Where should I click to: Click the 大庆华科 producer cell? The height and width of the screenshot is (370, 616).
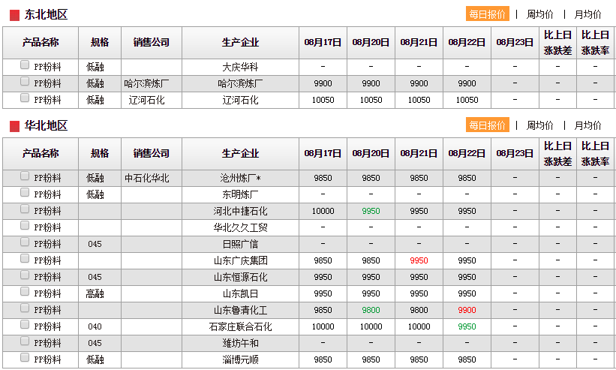pyautogui.click(x=240, y=67)
